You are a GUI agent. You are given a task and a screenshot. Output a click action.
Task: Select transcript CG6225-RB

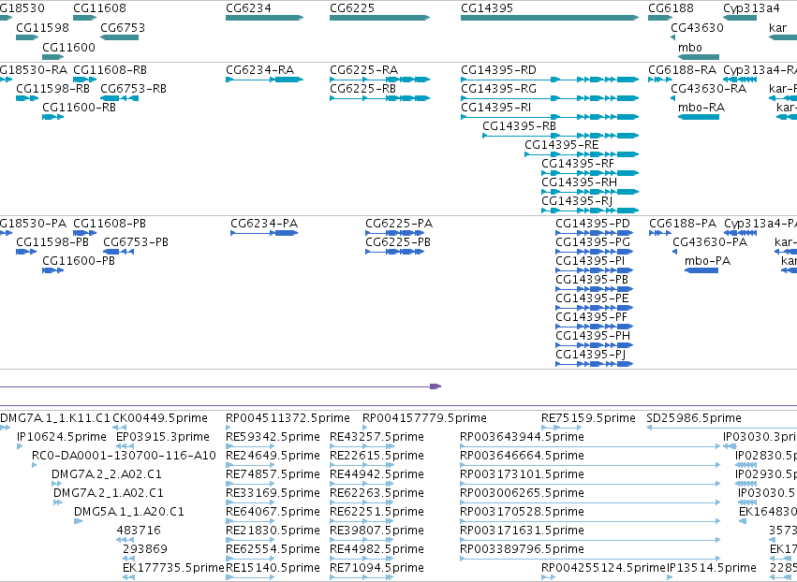point(362,89)
